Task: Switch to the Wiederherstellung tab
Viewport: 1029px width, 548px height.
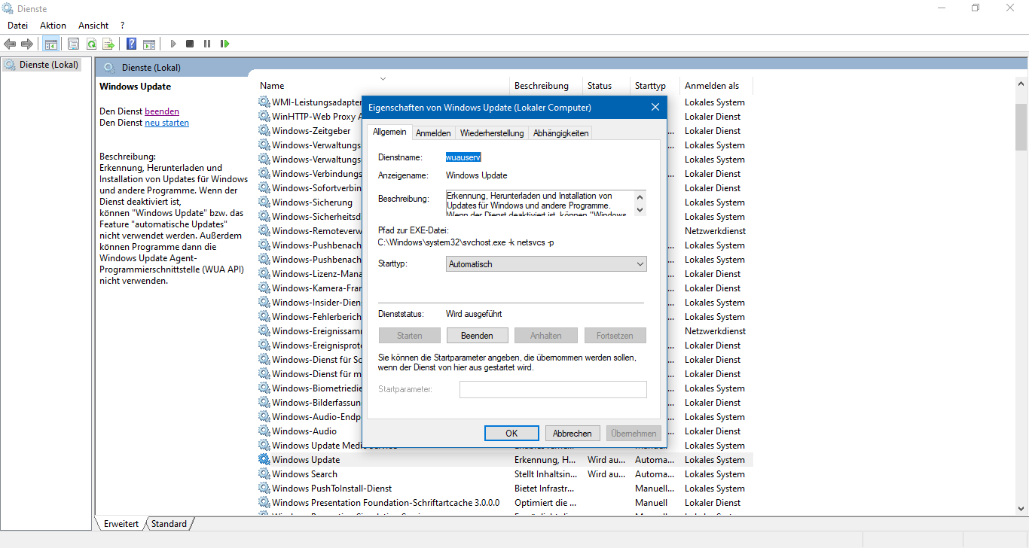Action: point(492,133)
